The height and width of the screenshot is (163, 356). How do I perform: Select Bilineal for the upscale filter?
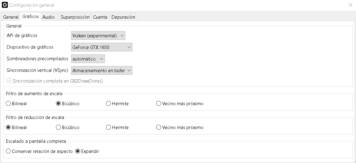[9, 104]
